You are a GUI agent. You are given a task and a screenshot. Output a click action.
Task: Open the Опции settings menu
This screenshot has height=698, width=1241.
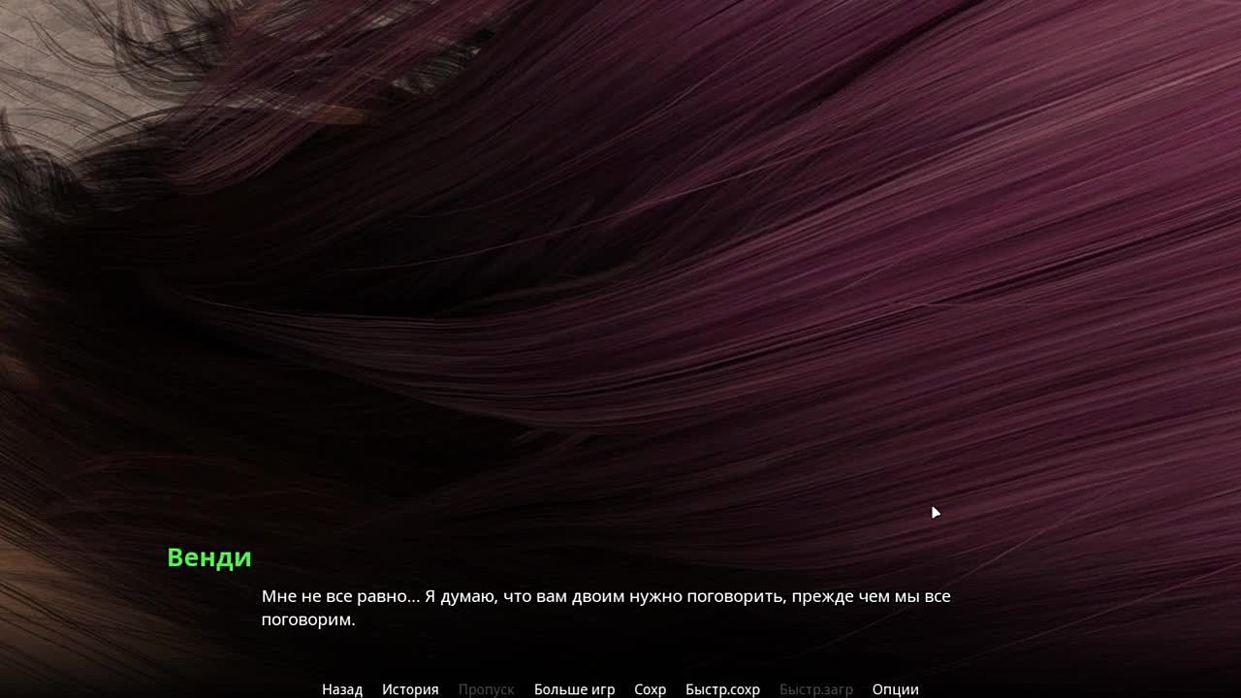pos(895,689)
